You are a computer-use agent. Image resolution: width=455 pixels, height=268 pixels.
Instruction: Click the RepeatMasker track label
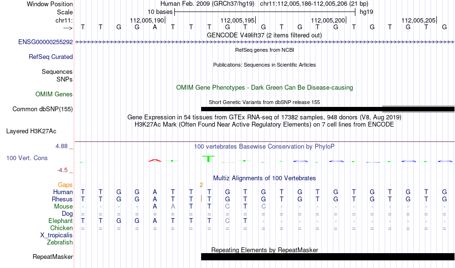[53, 256]
